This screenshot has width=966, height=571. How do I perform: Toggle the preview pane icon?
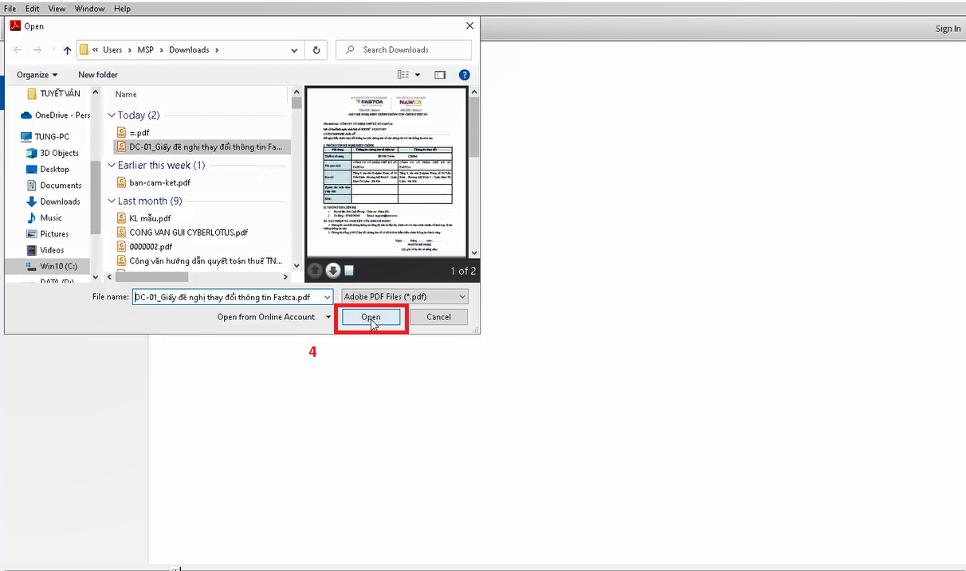pos(440,75)
